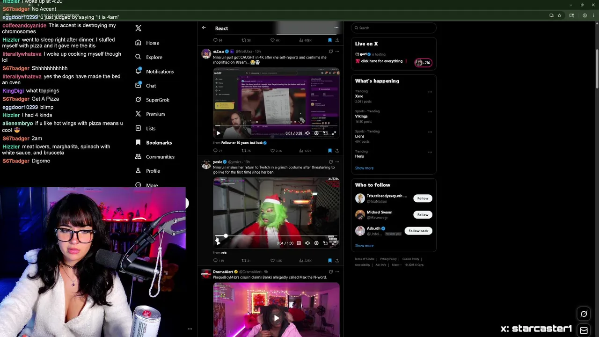
Task: Open the Explore search page
Action: click(x=149, y=57)
